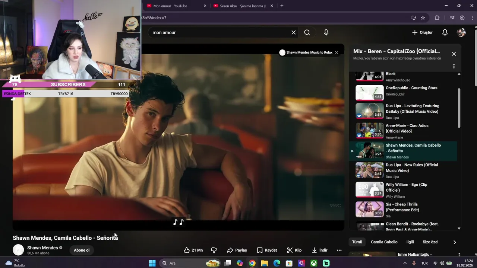The image size is (477, 268).
Task: Play 'Dua Lipa - Levitating' from playlist
Action: tap(402, 111)
